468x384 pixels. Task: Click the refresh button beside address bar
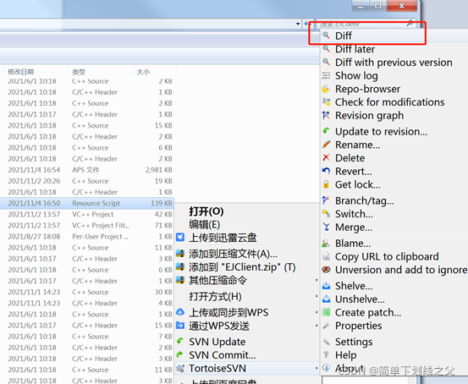307,24
